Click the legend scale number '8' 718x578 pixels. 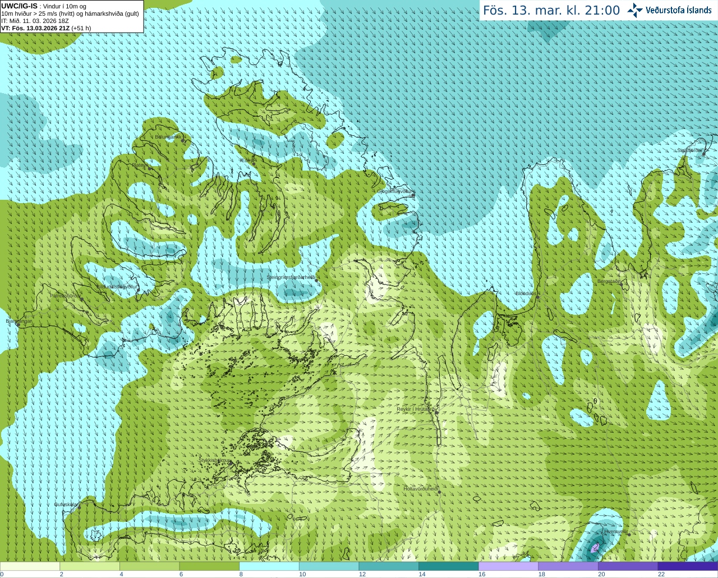pyautogui.click(x=241, y=574)
